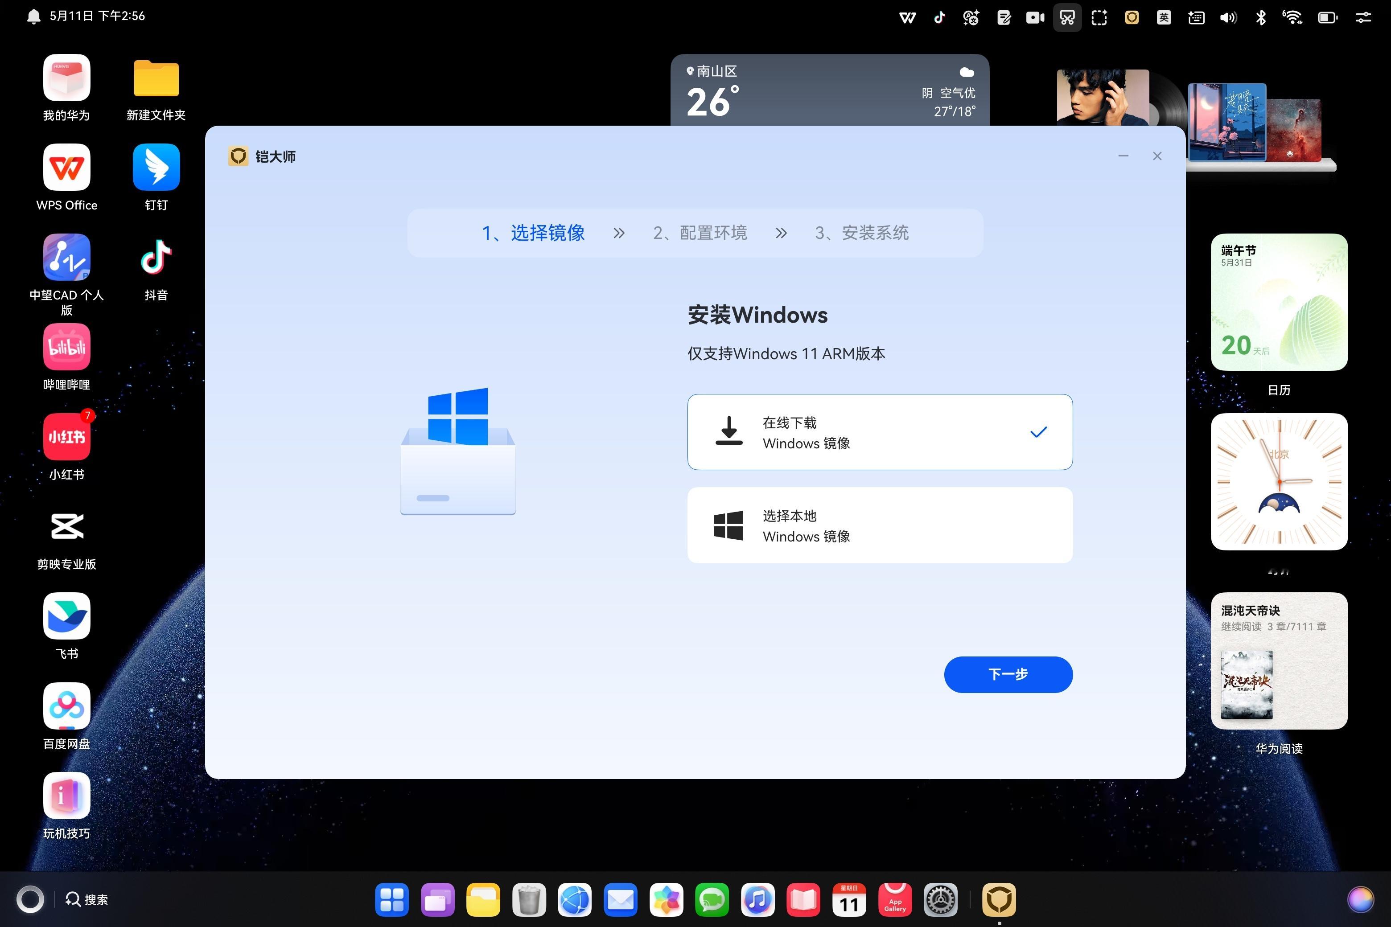Open the notification bell in top bar
The height and width of the screenshot is (927, 1391).
pos(34,16)
